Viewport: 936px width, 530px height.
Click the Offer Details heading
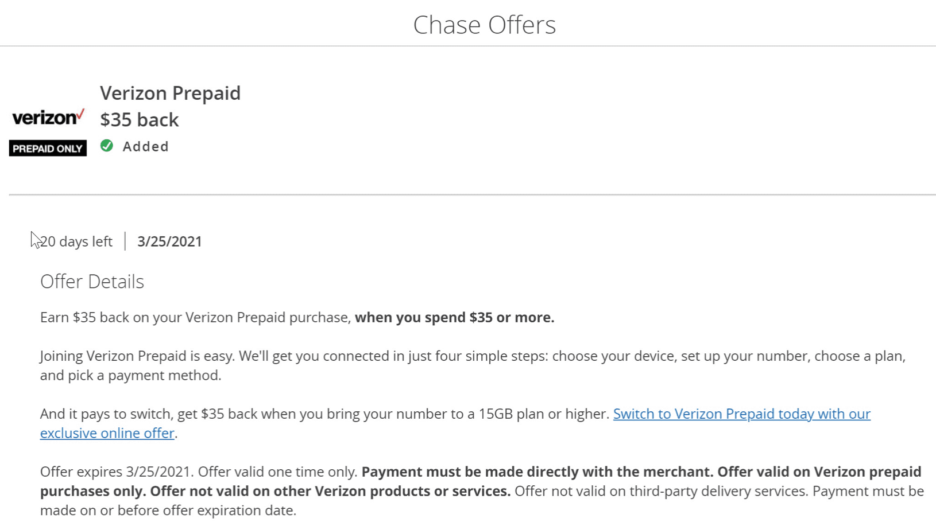point(92,282)
